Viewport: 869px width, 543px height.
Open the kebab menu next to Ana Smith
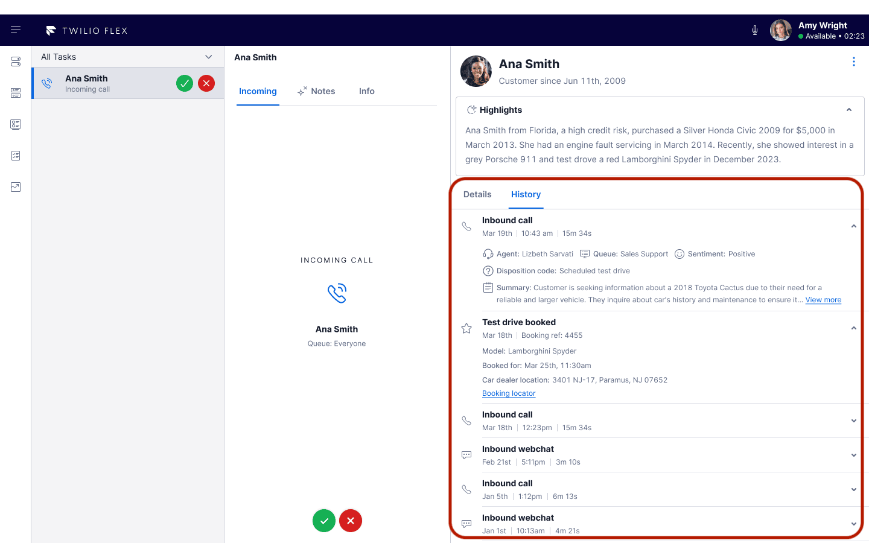point(854,62)
